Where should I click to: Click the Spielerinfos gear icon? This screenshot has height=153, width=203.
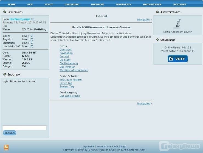pyautogui.click(x=5, y=12)
